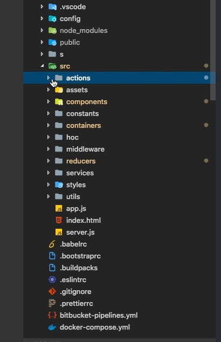Screen dimensions: 221x342
Task: Expand the .vscode folder arrow
Action: pyautogui.click(x=42, y=7)
